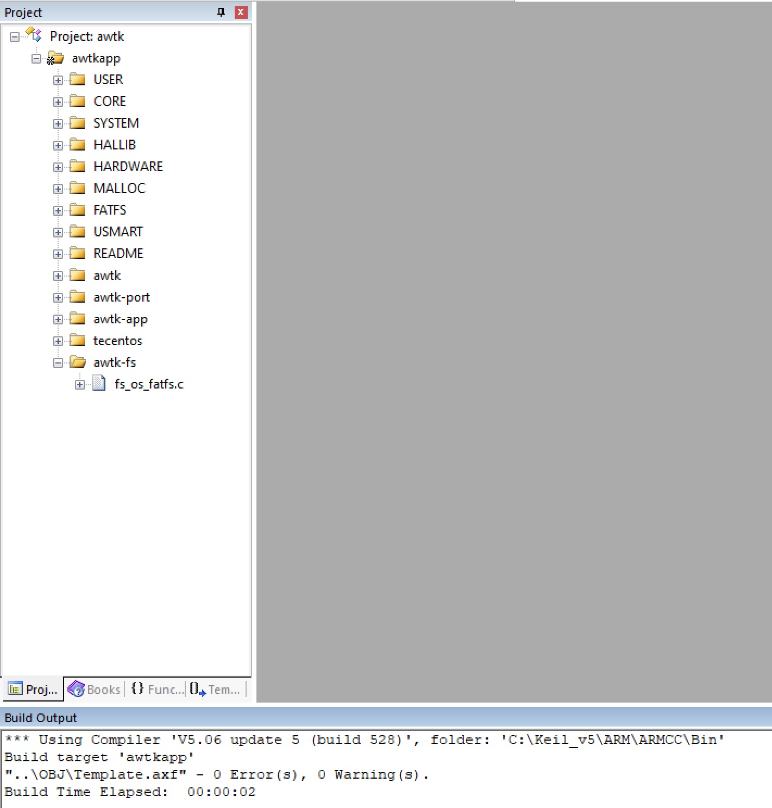Click the awtk-app folder icon

pyautogui.click(x=77, y=318)
